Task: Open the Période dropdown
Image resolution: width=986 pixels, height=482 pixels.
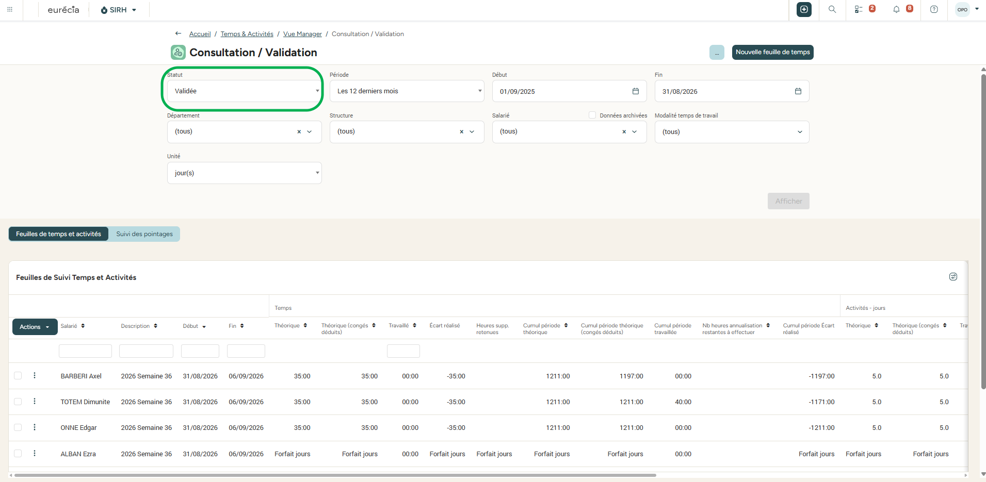Action: [407, 91]
